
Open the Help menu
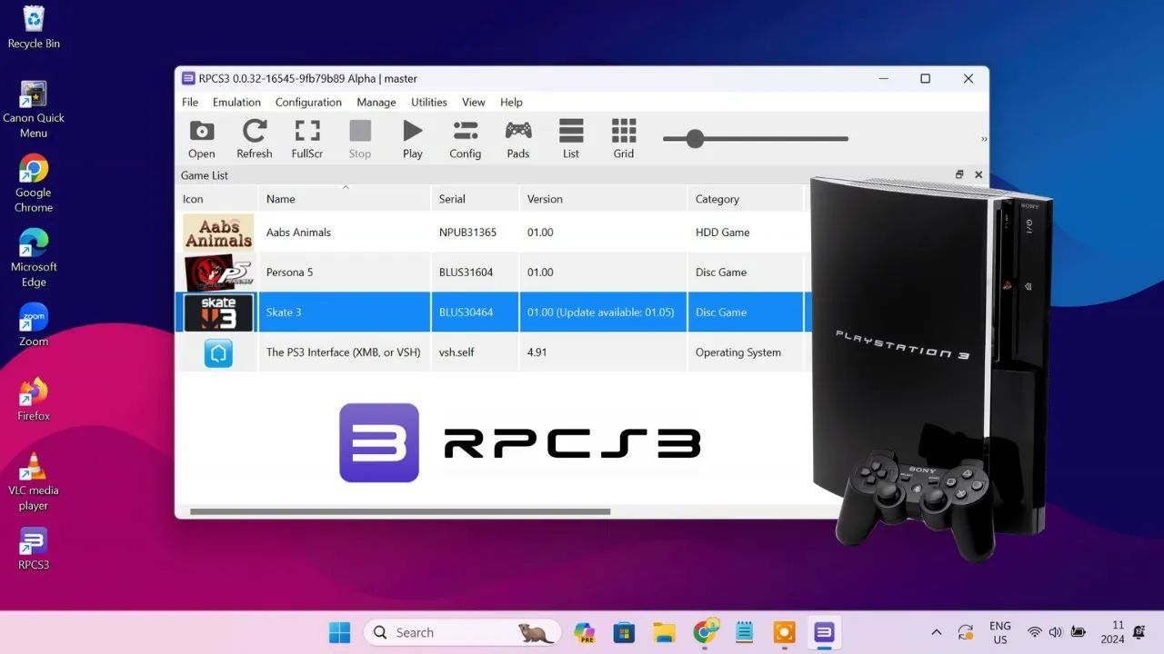point(511,102)
